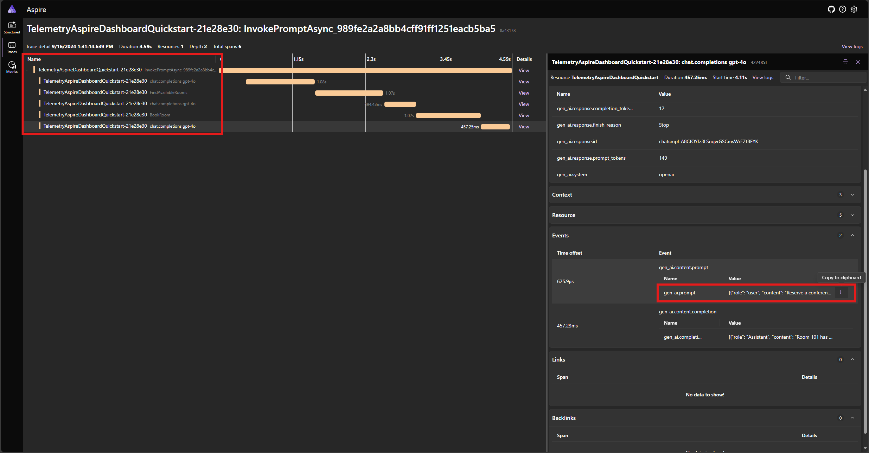View trace for BookRoom span
This screenshot has height=453, width=869.
[x=523, y=115]
